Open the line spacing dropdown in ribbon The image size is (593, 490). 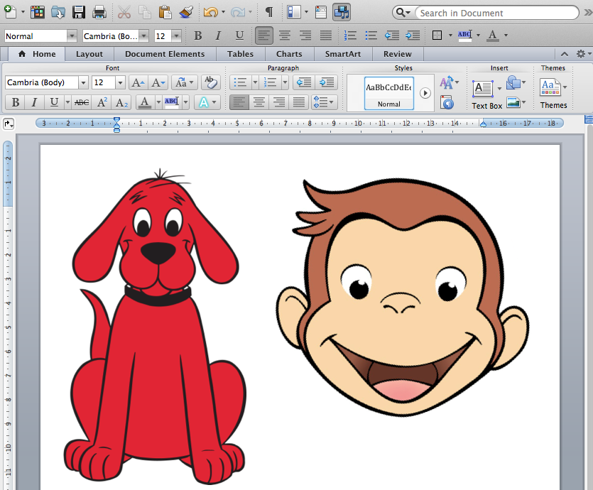pyautogui.click(x=324, y=102)
